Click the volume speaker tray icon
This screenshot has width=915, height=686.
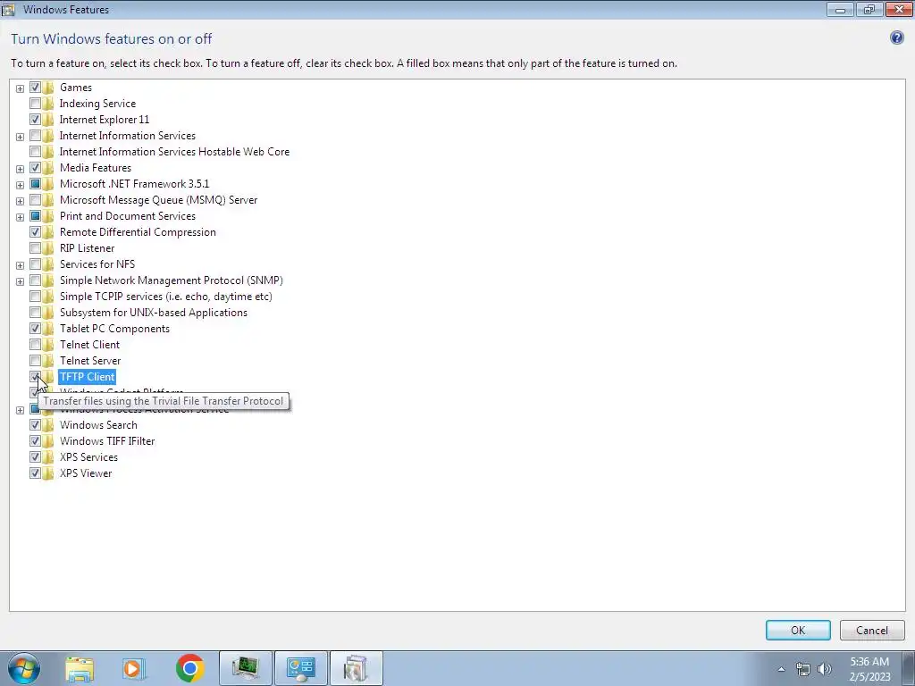click(825, 669)
